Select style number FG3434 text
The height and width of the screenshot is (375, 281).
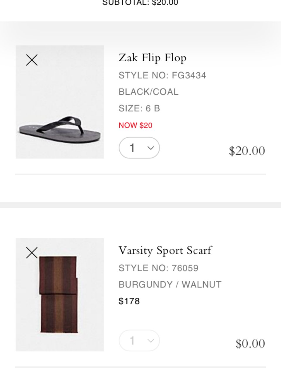pyautogui.click(x=162, y=76)
